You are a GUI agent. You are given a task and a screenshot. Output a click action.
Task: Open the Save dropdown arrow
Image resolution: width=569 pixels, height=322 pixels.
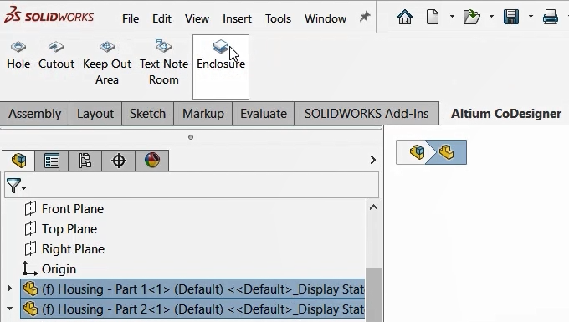(531, 17)
